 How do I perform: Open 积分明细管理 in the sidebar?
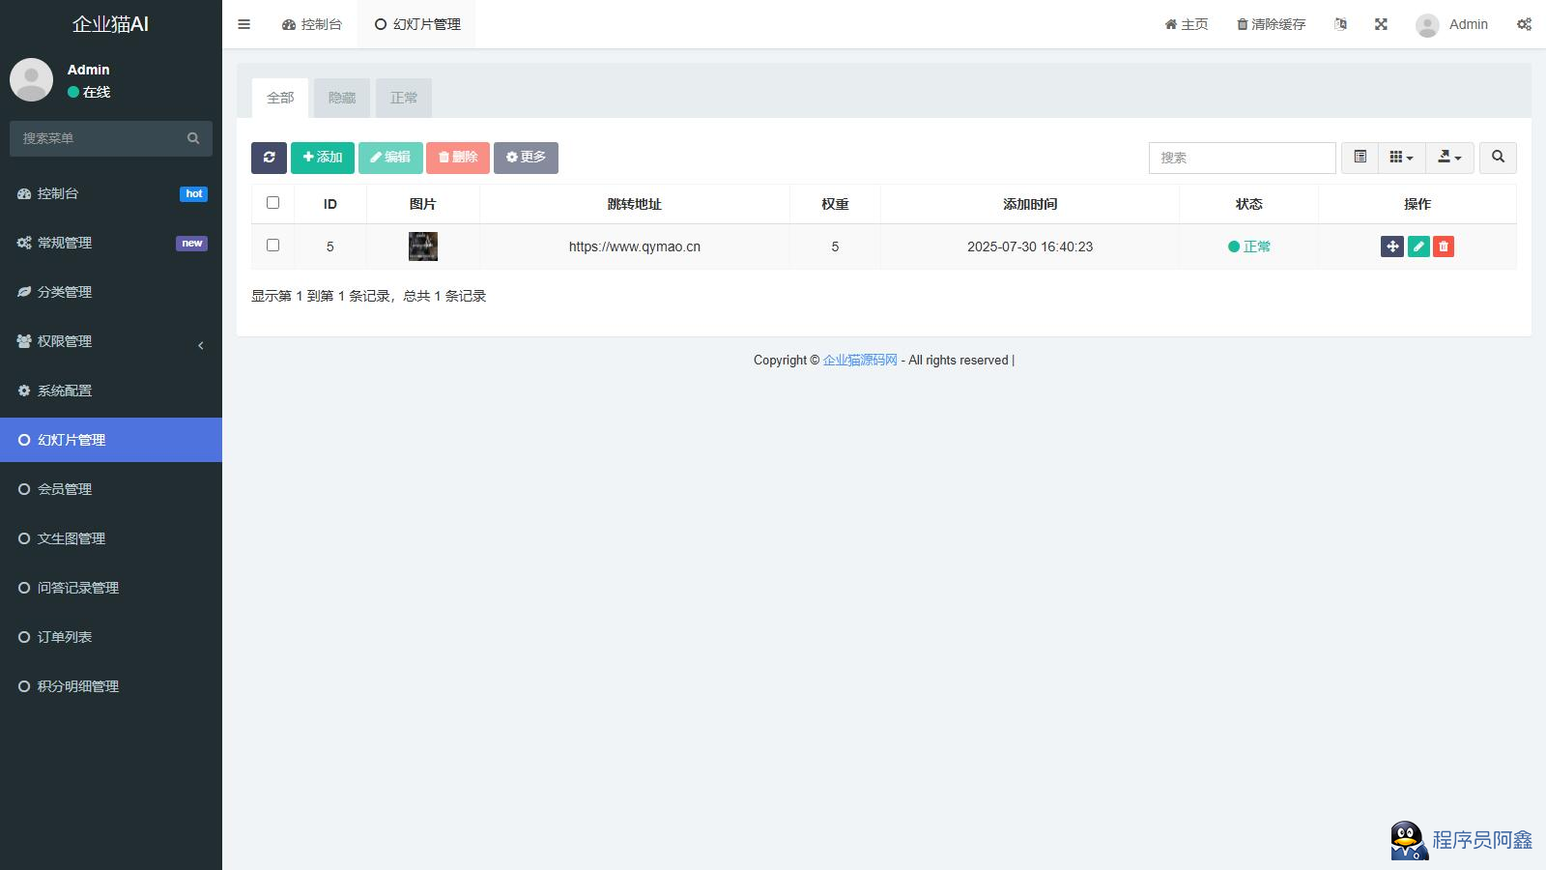[x=111, y=686]
